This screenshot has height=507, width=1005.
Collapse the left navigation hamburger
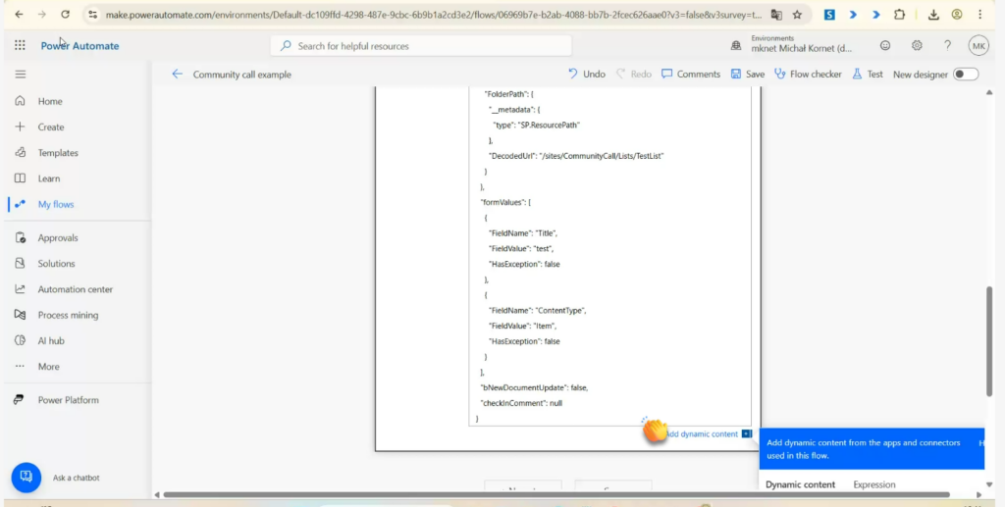click(21, 75)
